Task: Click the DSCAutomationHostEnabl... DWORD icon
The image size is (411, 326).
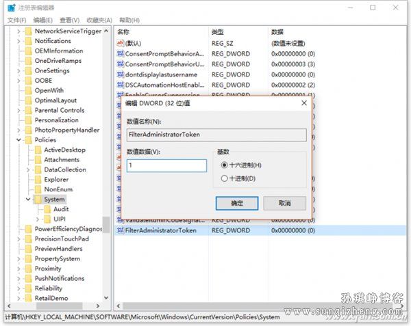Action: pos(121,85)
